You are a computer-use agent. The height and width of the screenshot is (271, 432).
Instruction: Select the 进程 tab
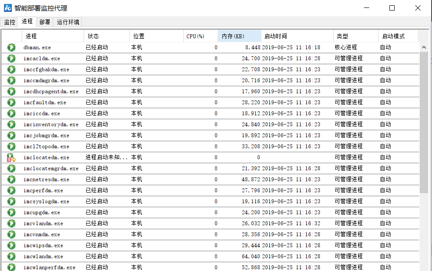[x=27, y=22]
